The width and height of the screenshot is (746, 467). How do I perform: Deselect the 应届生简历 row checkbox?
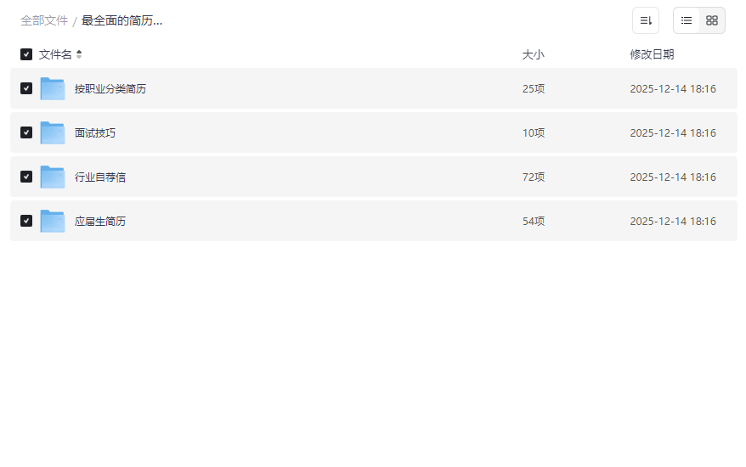pos(26,221)
